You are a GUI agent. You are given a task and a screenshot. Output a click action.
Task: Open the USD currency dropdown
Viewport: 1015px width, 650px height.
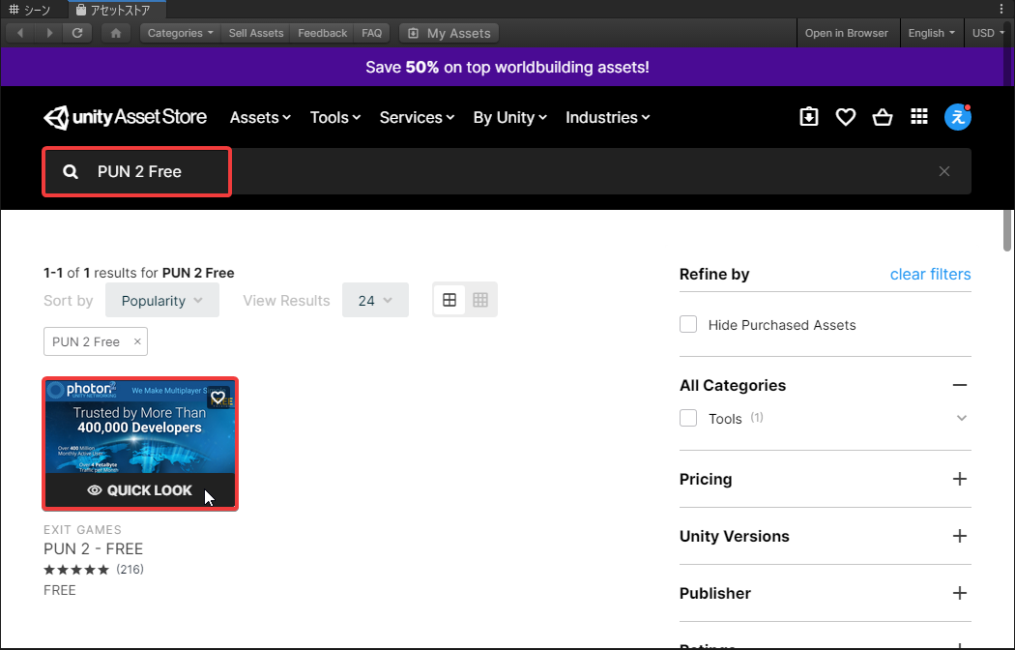tap(989, 33)
